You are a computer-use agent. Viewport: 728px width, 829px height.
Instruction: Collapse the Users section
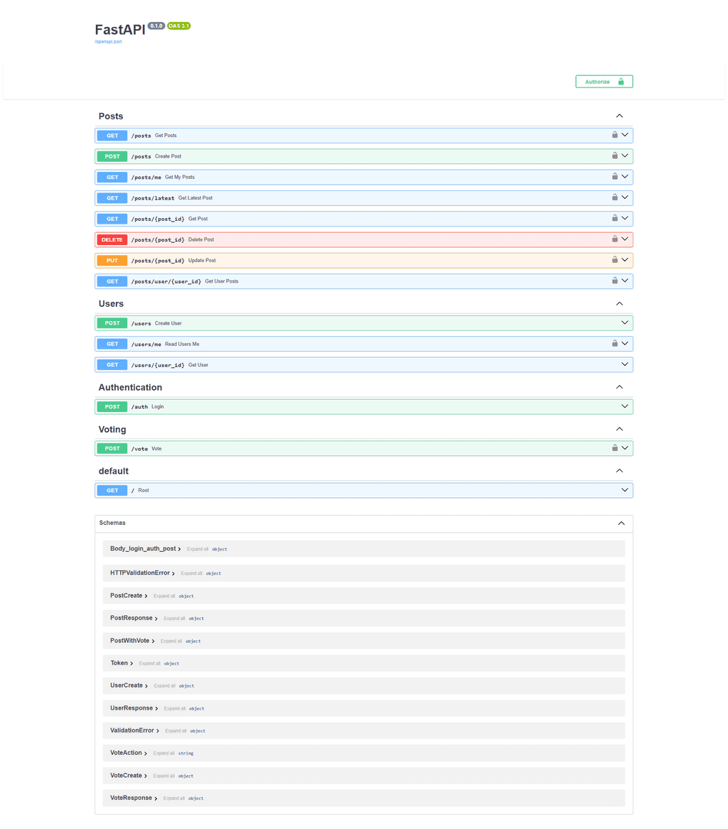[619, 303]
